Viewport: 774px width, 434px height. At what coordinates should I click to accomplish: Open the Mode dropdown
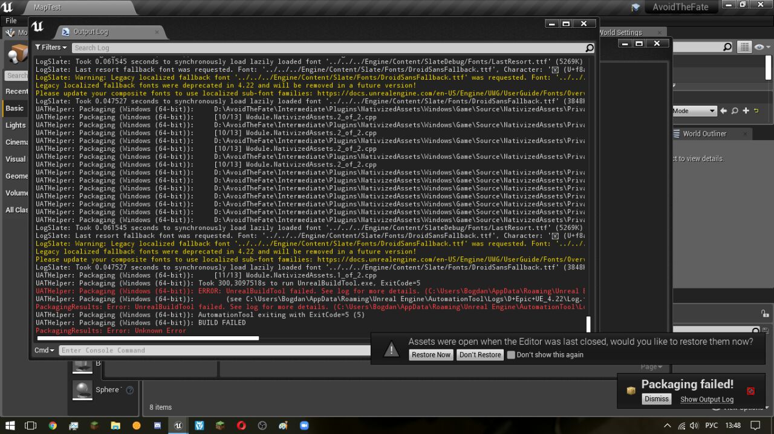[695, 111]
